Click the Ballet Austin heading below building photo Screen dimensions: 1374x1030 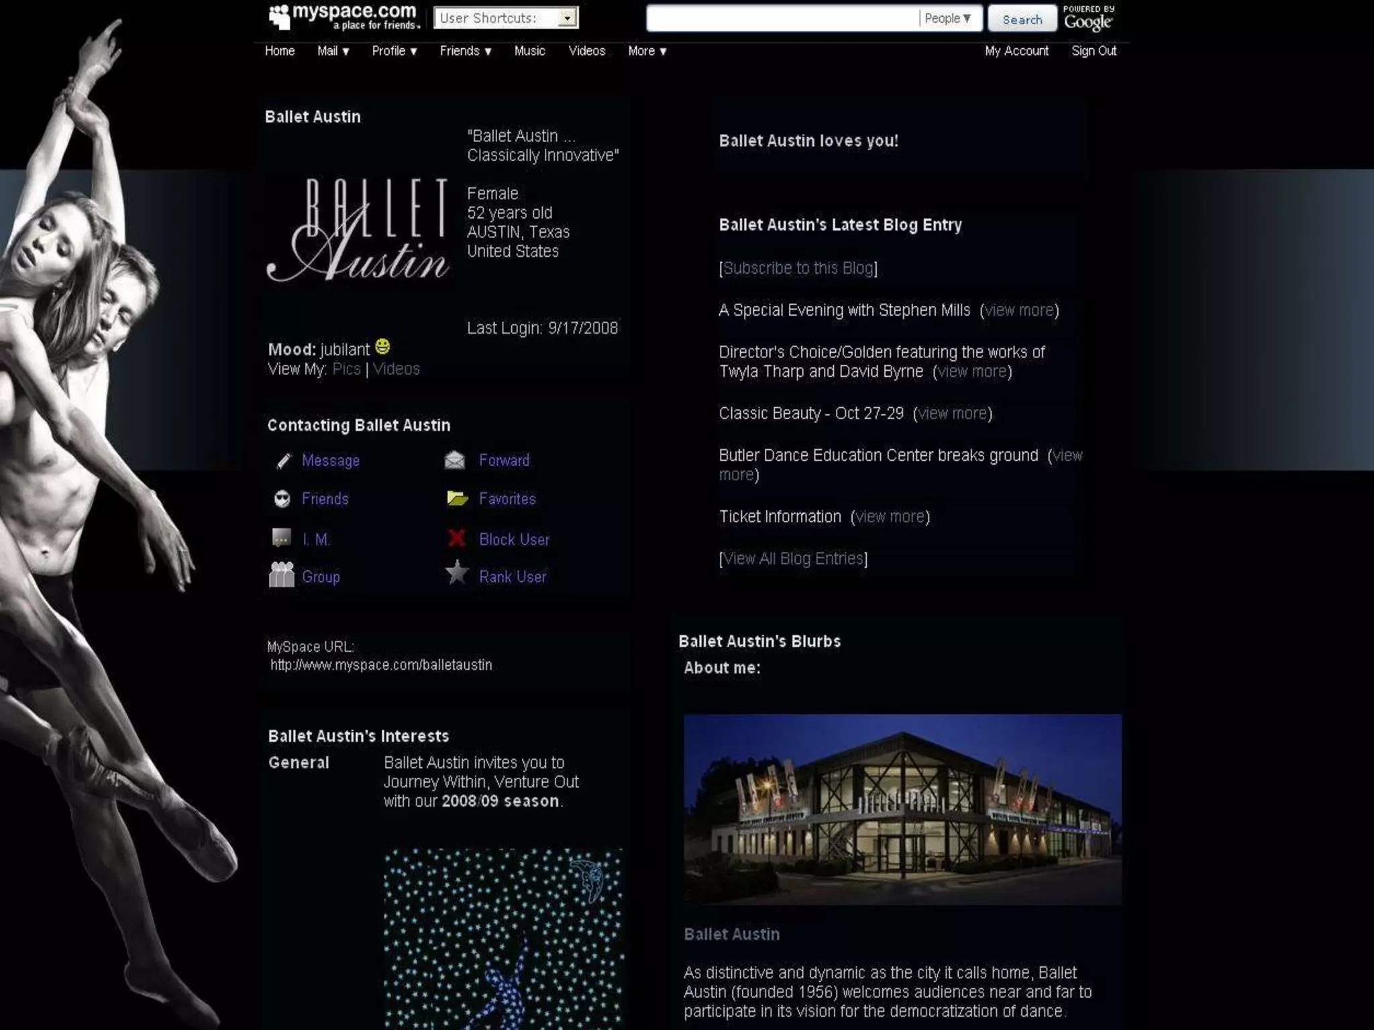pyautogui.click(x=732, y=934)
